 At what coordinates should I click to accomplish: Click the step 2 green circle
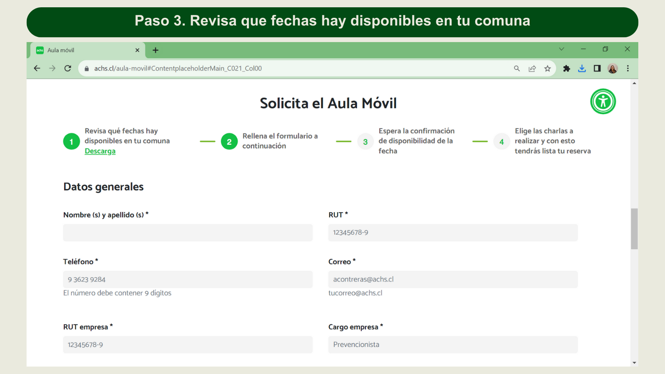[229, 141]
